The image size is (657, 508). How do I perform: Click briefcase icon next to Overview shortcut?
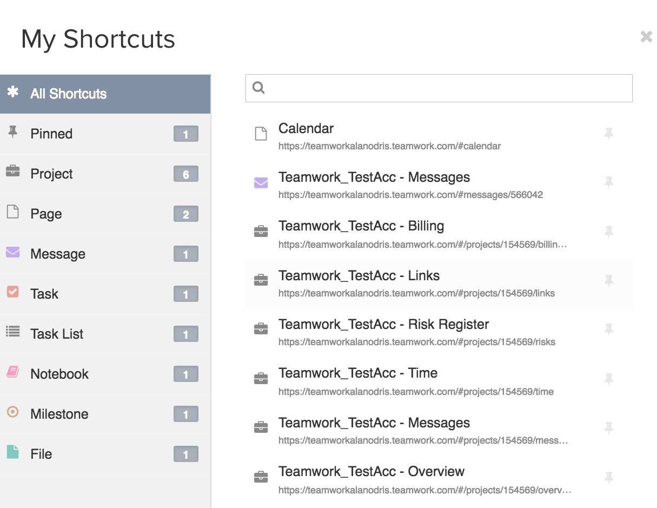[x=261, y=477]
